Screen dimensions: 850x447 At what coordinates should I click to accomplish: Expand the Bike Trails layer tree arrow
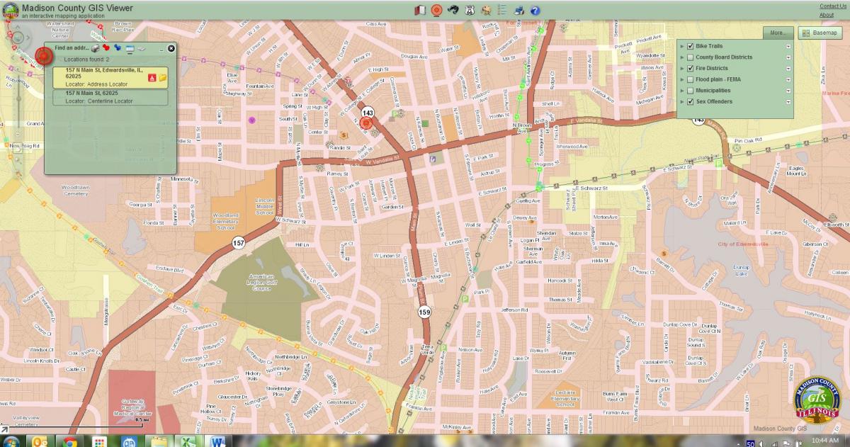click(682, 46)
